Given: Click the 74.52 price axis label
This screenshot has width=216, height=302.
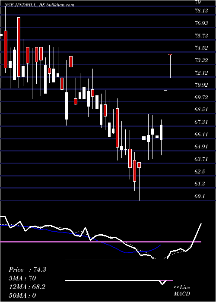Looking at the screenshot, I should point(201,48).
